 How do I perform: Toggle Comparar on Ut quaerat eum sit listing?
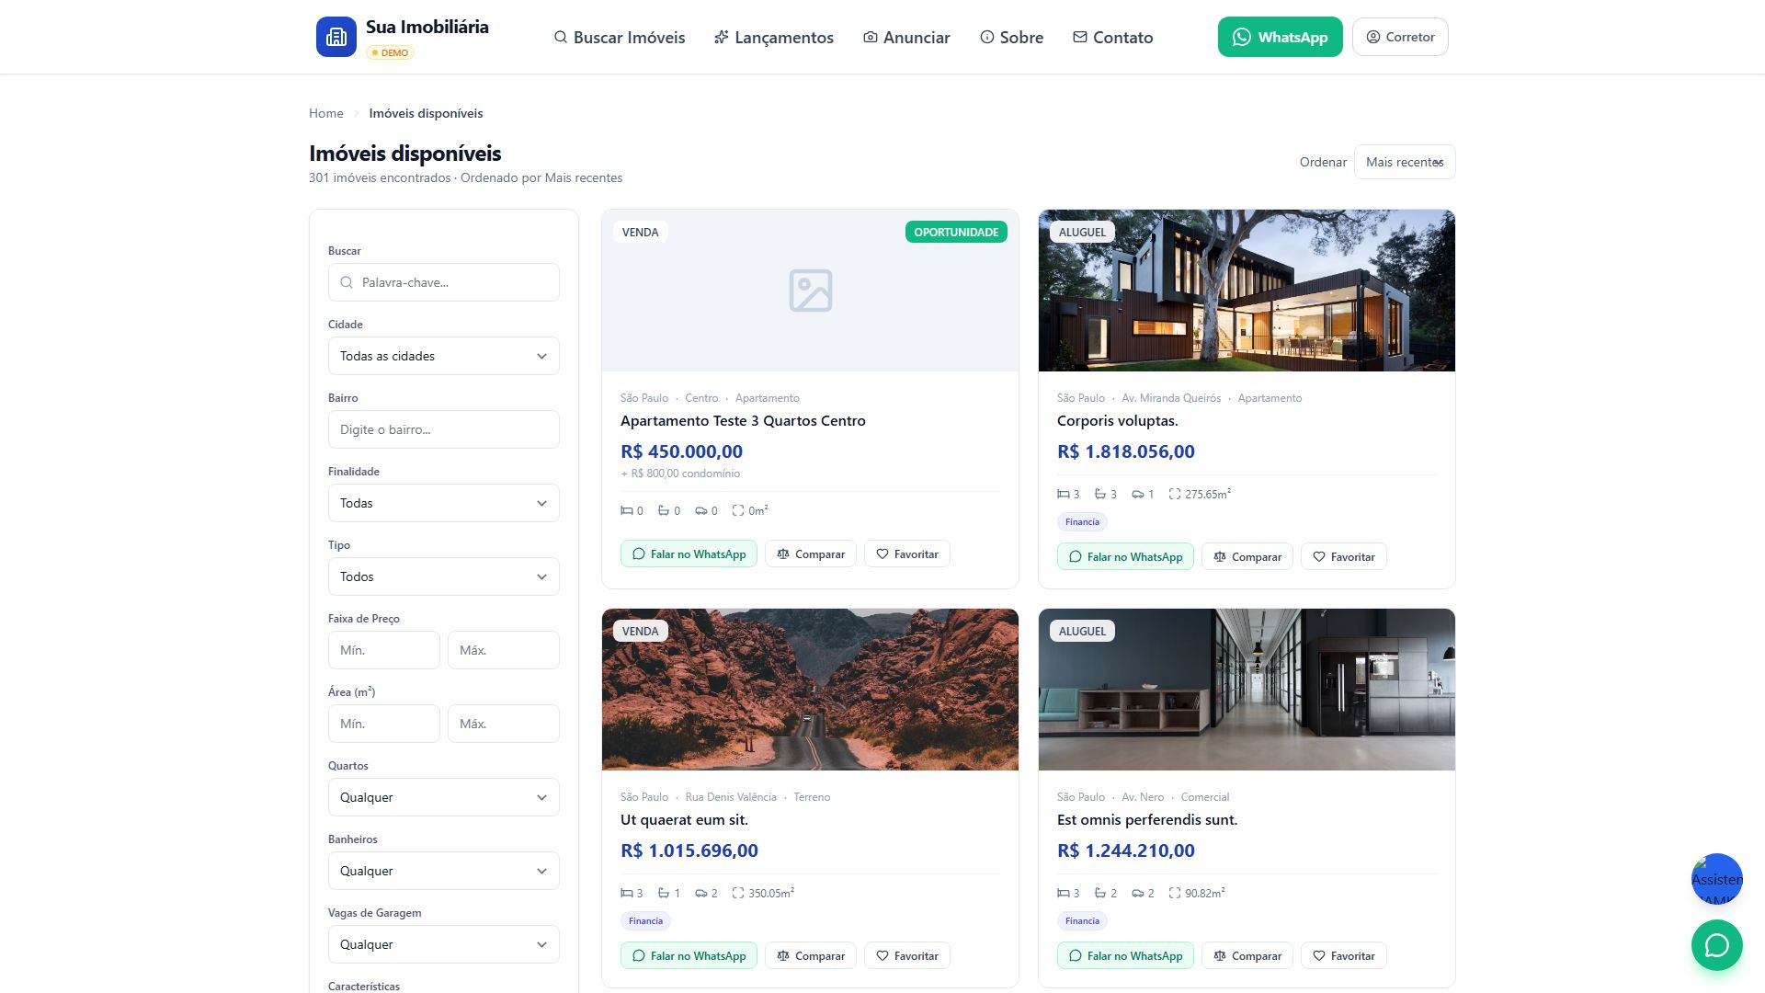pyautogui.click(x=811, y=955)
